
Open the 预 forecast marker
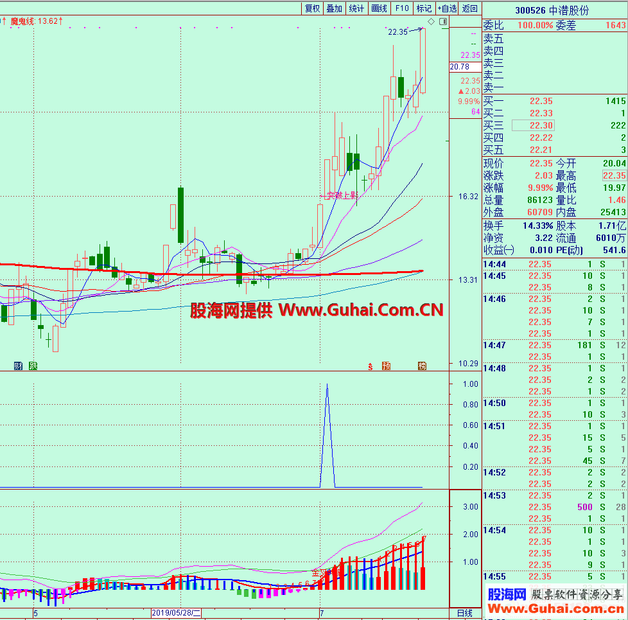[x=386, y=366]
